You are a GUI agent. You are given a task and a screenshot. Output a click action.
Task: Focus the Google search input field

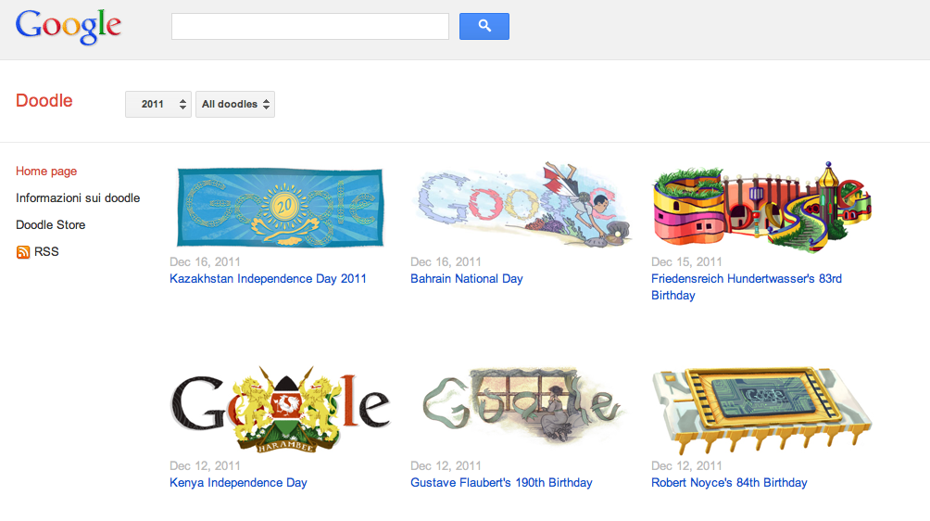coord(310,27)
